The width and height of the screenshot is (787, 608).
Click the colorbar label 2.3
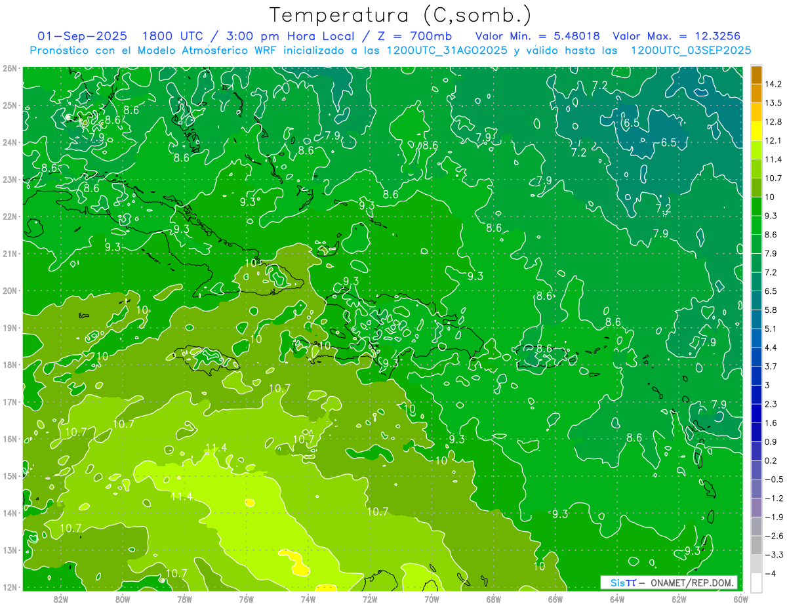click(771, 404)
